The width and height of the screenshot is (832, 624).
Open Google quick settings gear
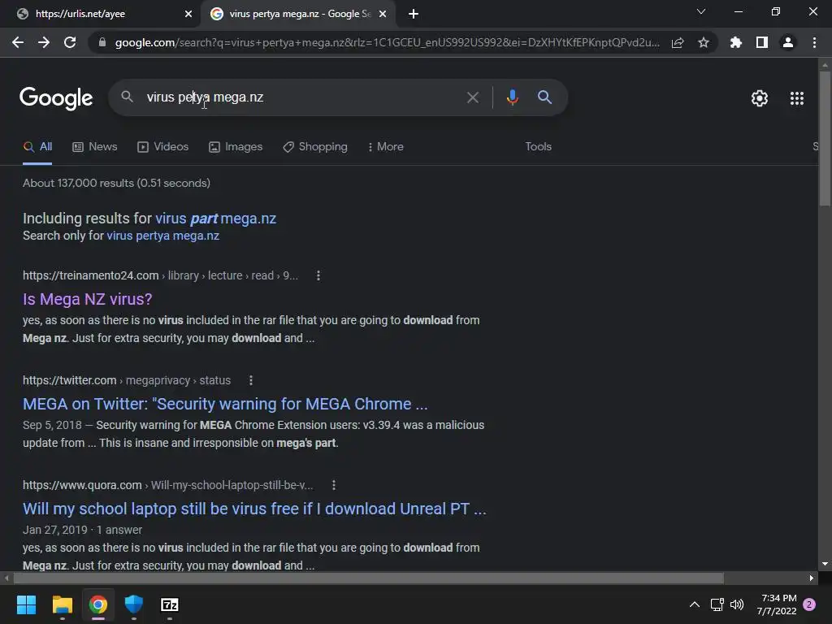point(760,98)
